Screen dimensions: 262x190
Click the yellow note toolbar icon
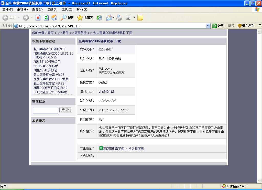coord(140,18)
